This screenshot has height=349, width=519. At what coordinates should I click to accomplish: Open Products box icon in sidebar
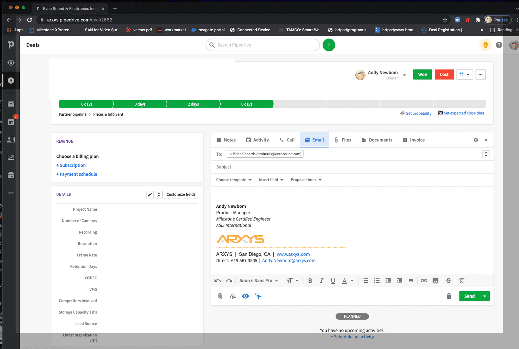11,175
